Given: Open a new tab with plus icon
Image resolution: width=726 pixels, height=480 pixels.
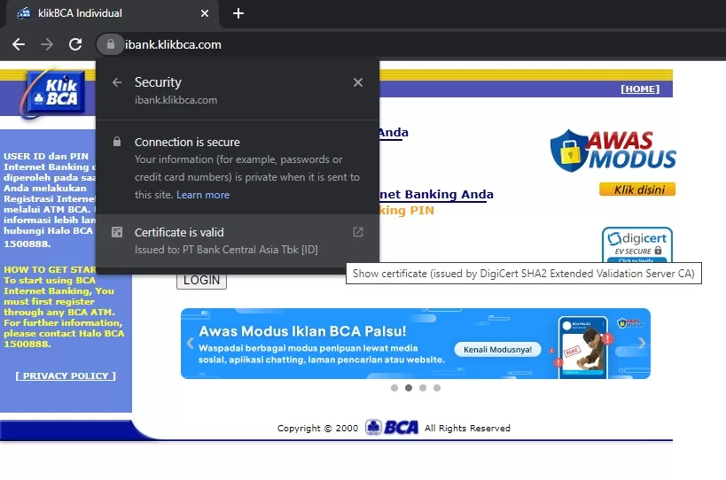Looking at the screenshot, I should click(x=238, y=13).
